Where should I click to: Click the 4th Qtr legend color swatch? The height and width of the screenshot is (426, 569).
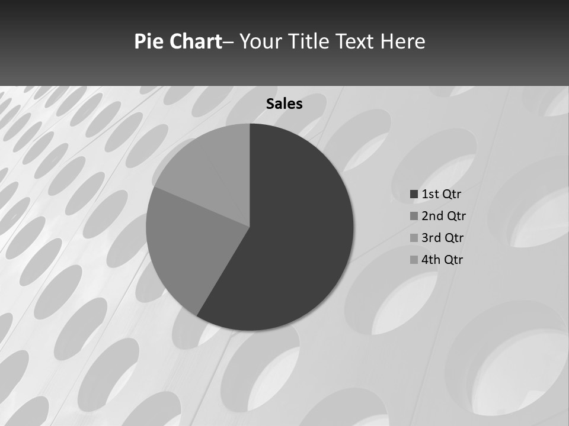(414, 260)
